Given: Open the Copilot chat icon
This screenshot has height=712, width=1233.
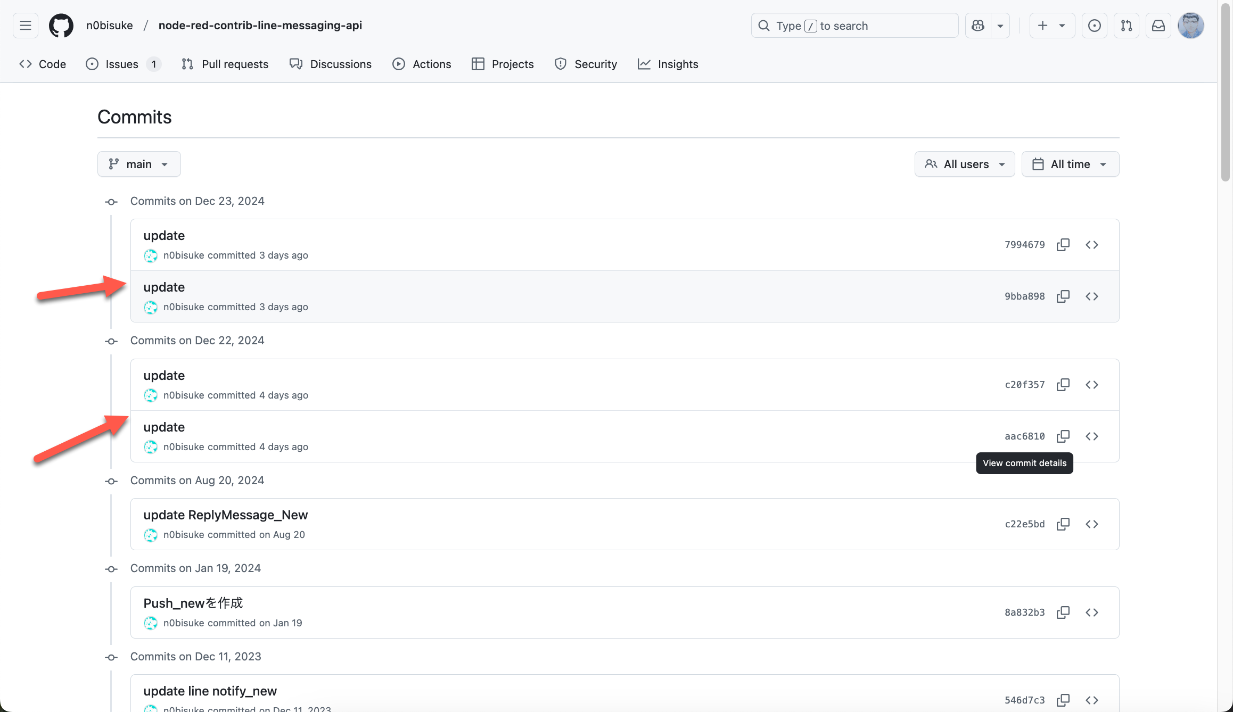Looking at the screenshot, I should tap(978, 26).
